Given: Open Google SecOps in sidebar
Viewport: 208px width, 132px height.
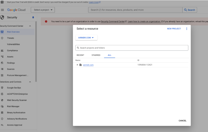Looking at the screenshot, I should click(x=14, y=88).
